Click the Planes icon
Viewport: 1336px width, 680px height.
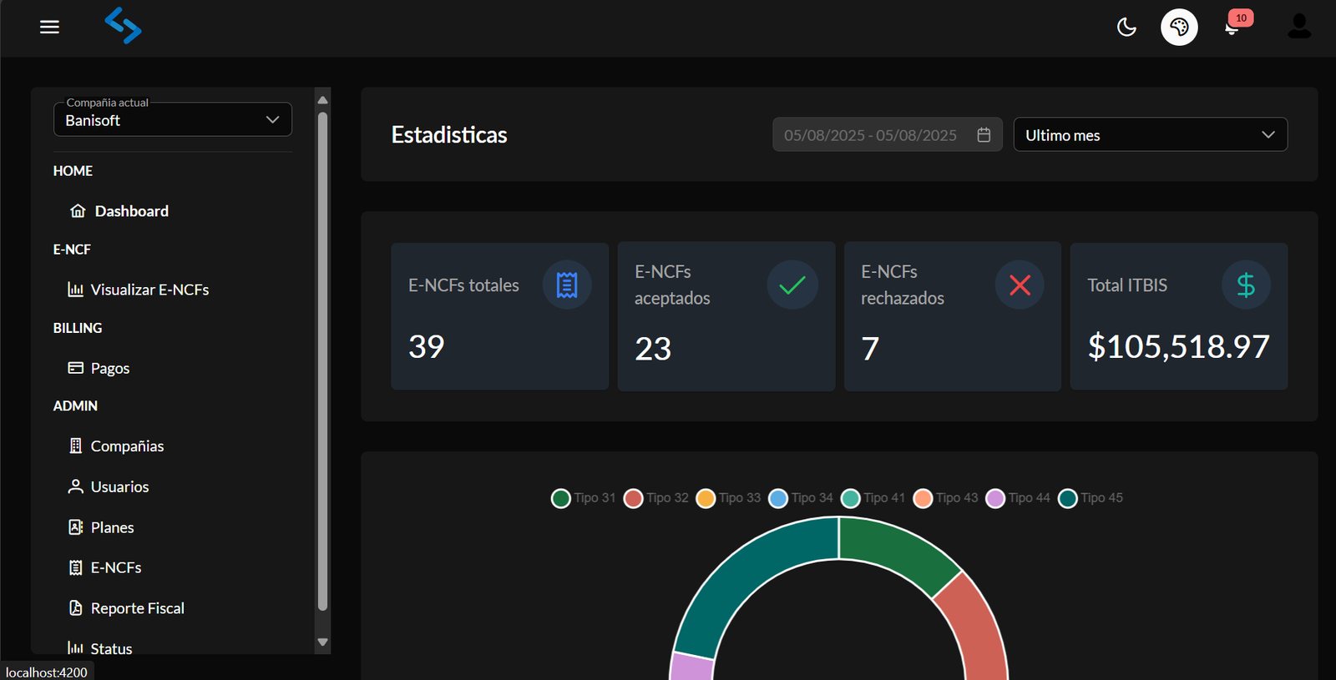tap(75, 527)
